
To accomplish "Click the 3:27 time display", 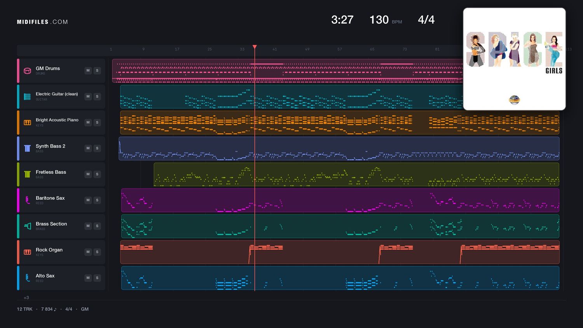I will tap(342, 20).
